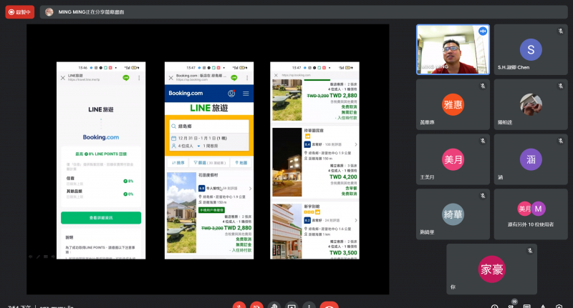
Task: Open Booking.com hamburger menu in shared screen
Action: point(246,94)
